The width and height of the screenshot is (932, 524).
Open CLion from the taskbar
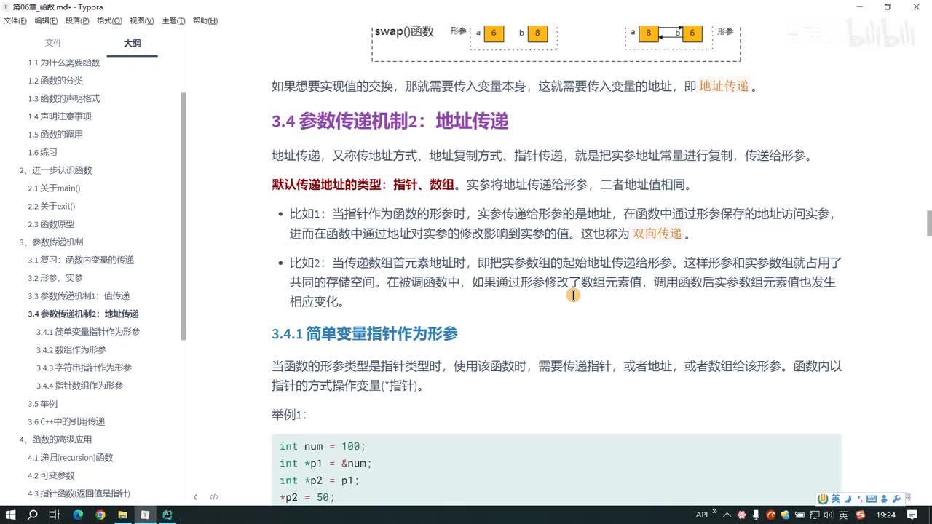click(167, 515)
